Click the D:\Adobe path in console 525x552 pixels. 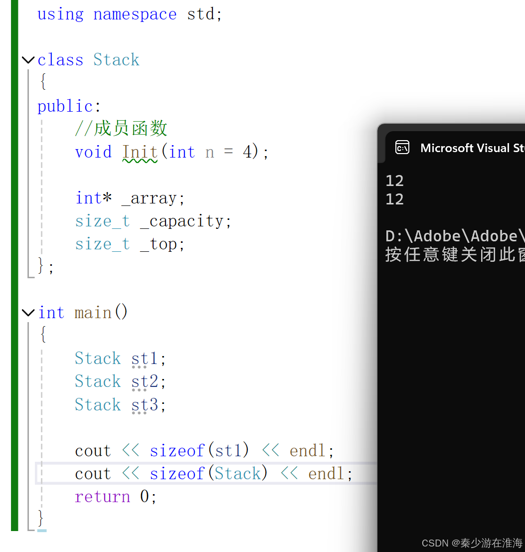click(455, 236)
